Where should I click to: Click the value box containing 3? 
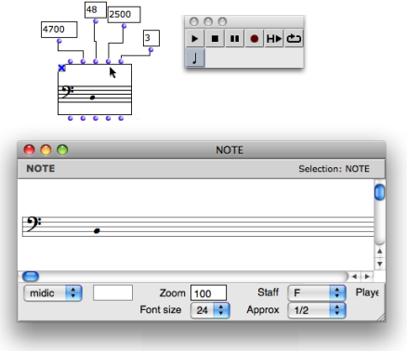[151, 38]
